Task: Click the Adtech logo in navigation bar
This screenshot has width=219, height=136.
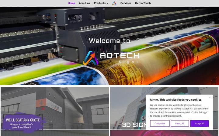Action: 114,3
